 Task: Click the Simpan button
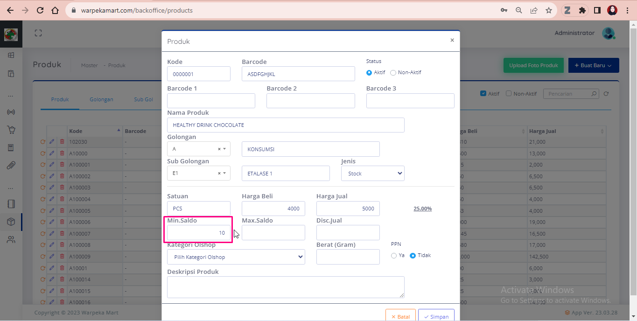point(436,316)
